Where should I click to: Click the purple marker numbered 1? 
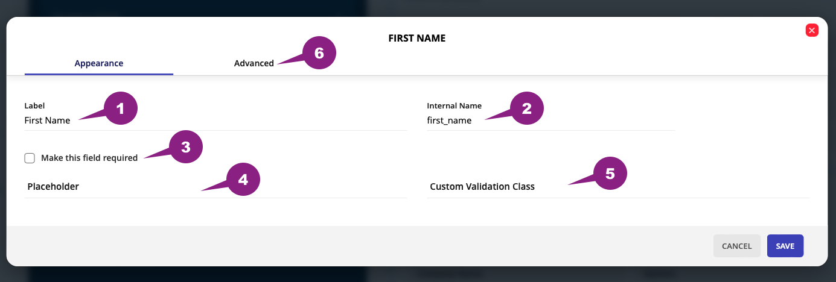coord(120,109)
